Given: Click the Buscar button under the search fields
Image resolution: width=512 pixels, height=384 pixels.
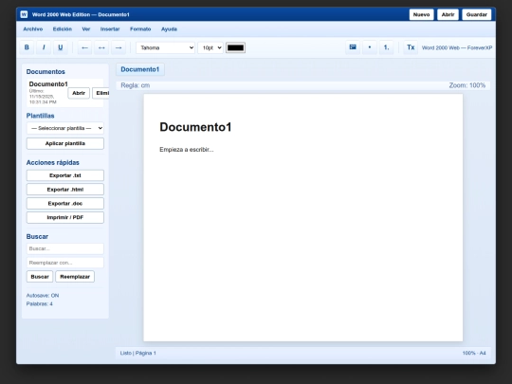Looking at the screenshot, I should [40, 277].
